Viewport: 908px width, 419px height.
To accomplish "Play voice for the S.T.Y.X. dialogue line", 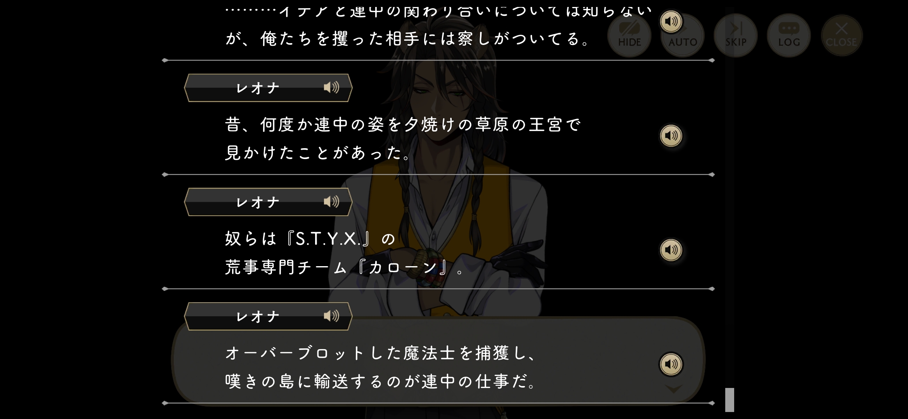I will (x=671, y=250).
